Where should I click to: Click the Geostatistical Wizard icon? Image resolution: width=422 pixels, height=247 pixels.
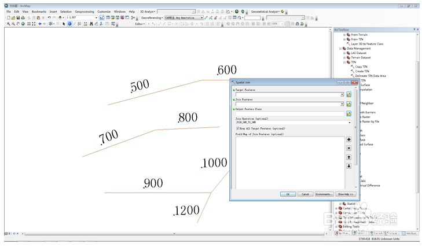click(x=282, y=12)
